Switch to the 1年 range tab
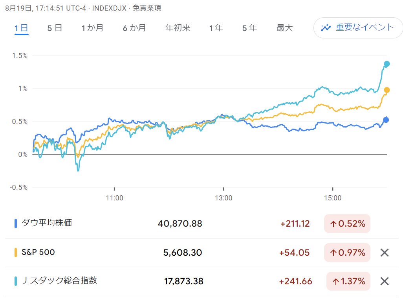403x300 pixels. coord(216,28)
